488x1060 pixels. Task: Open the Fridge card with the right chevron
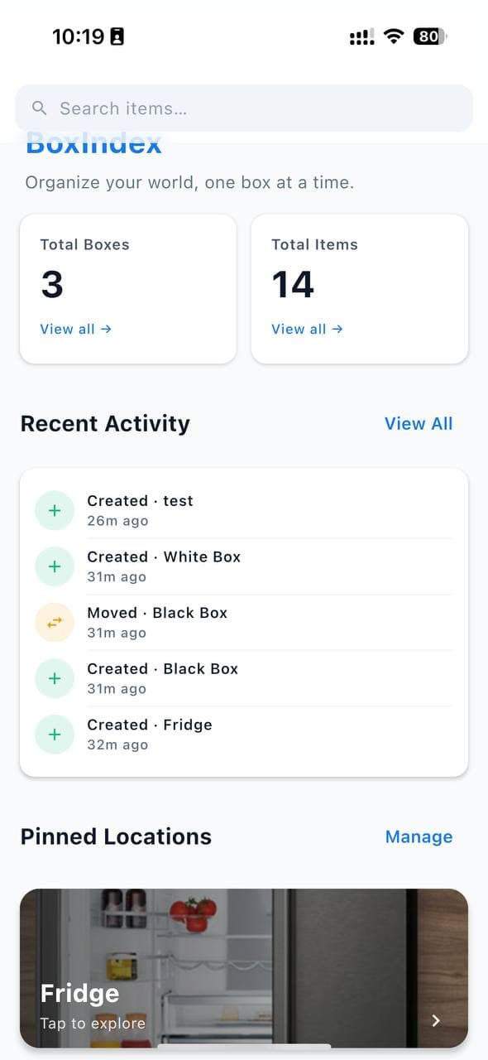[436, 1020]
